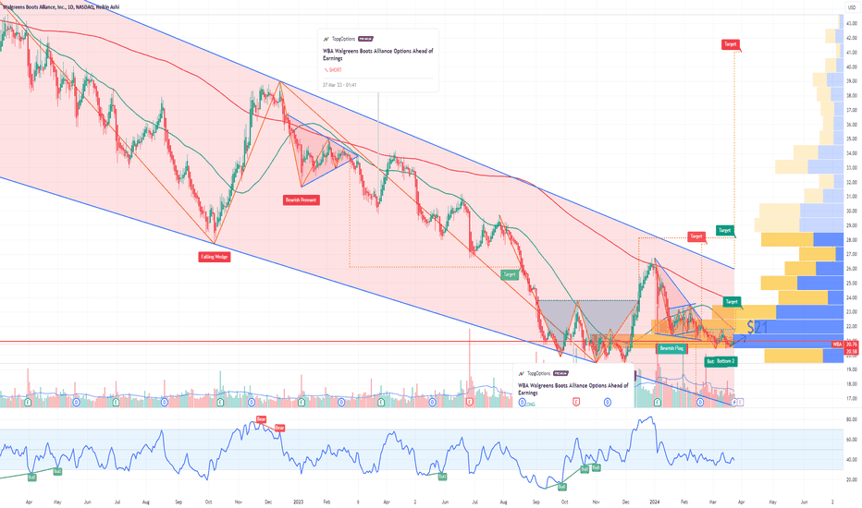Click the lightning bolt marker beside the upcoming earnings icon

coord(734,403)
